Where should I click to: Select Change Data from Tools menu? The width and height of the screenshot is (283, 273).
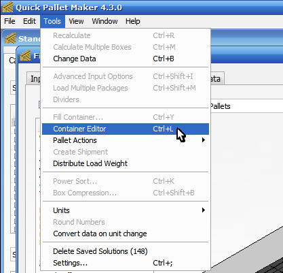pos(126,59)
